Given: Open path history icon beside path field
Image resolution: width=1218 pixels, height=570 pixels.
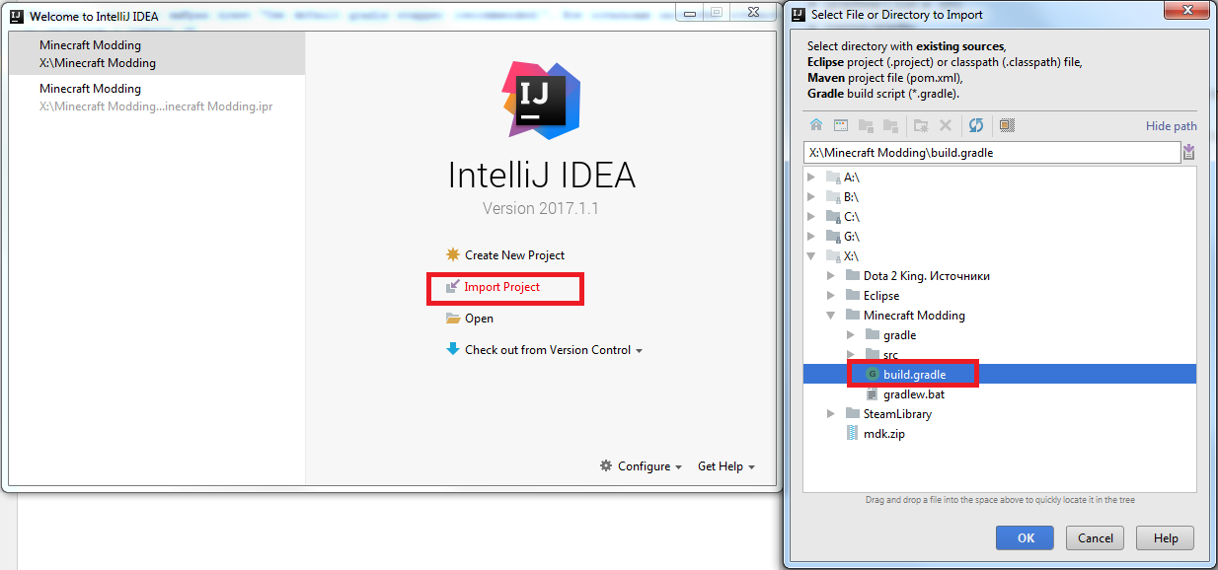Looking at the screenshot, I should 1188,152.
